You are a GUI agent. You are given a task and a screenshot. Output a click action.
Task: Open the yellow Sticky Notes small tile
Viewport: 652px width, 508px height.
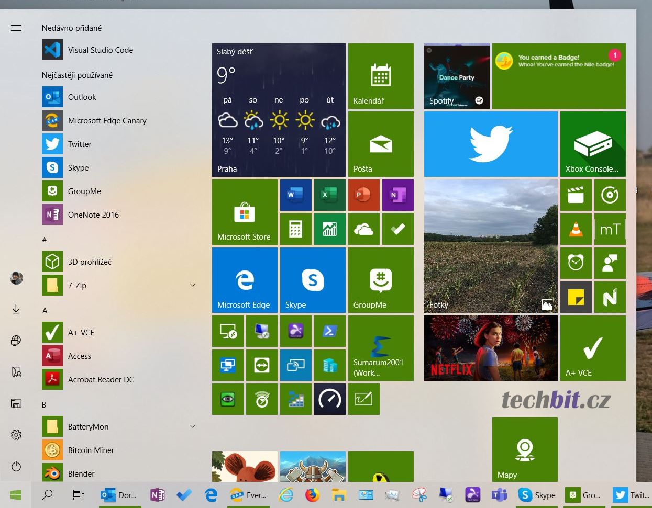coord(576,297)
